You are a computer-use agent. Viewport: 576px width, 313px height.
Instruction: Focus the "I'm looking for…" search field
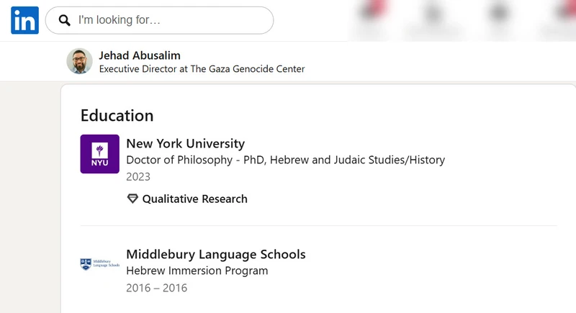pos(159,20)
